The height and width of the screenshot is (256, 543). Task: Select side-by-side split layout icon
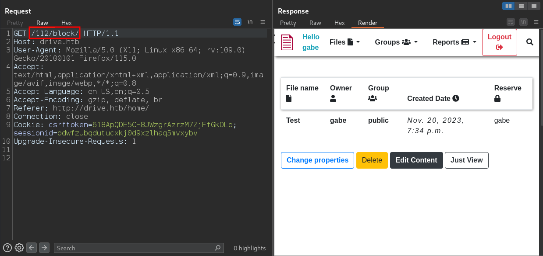point(508,6)
